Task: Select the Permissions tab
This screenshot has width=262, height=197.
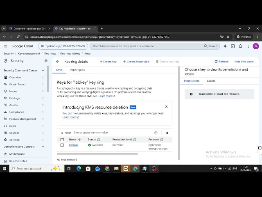Action: point(192,81)
